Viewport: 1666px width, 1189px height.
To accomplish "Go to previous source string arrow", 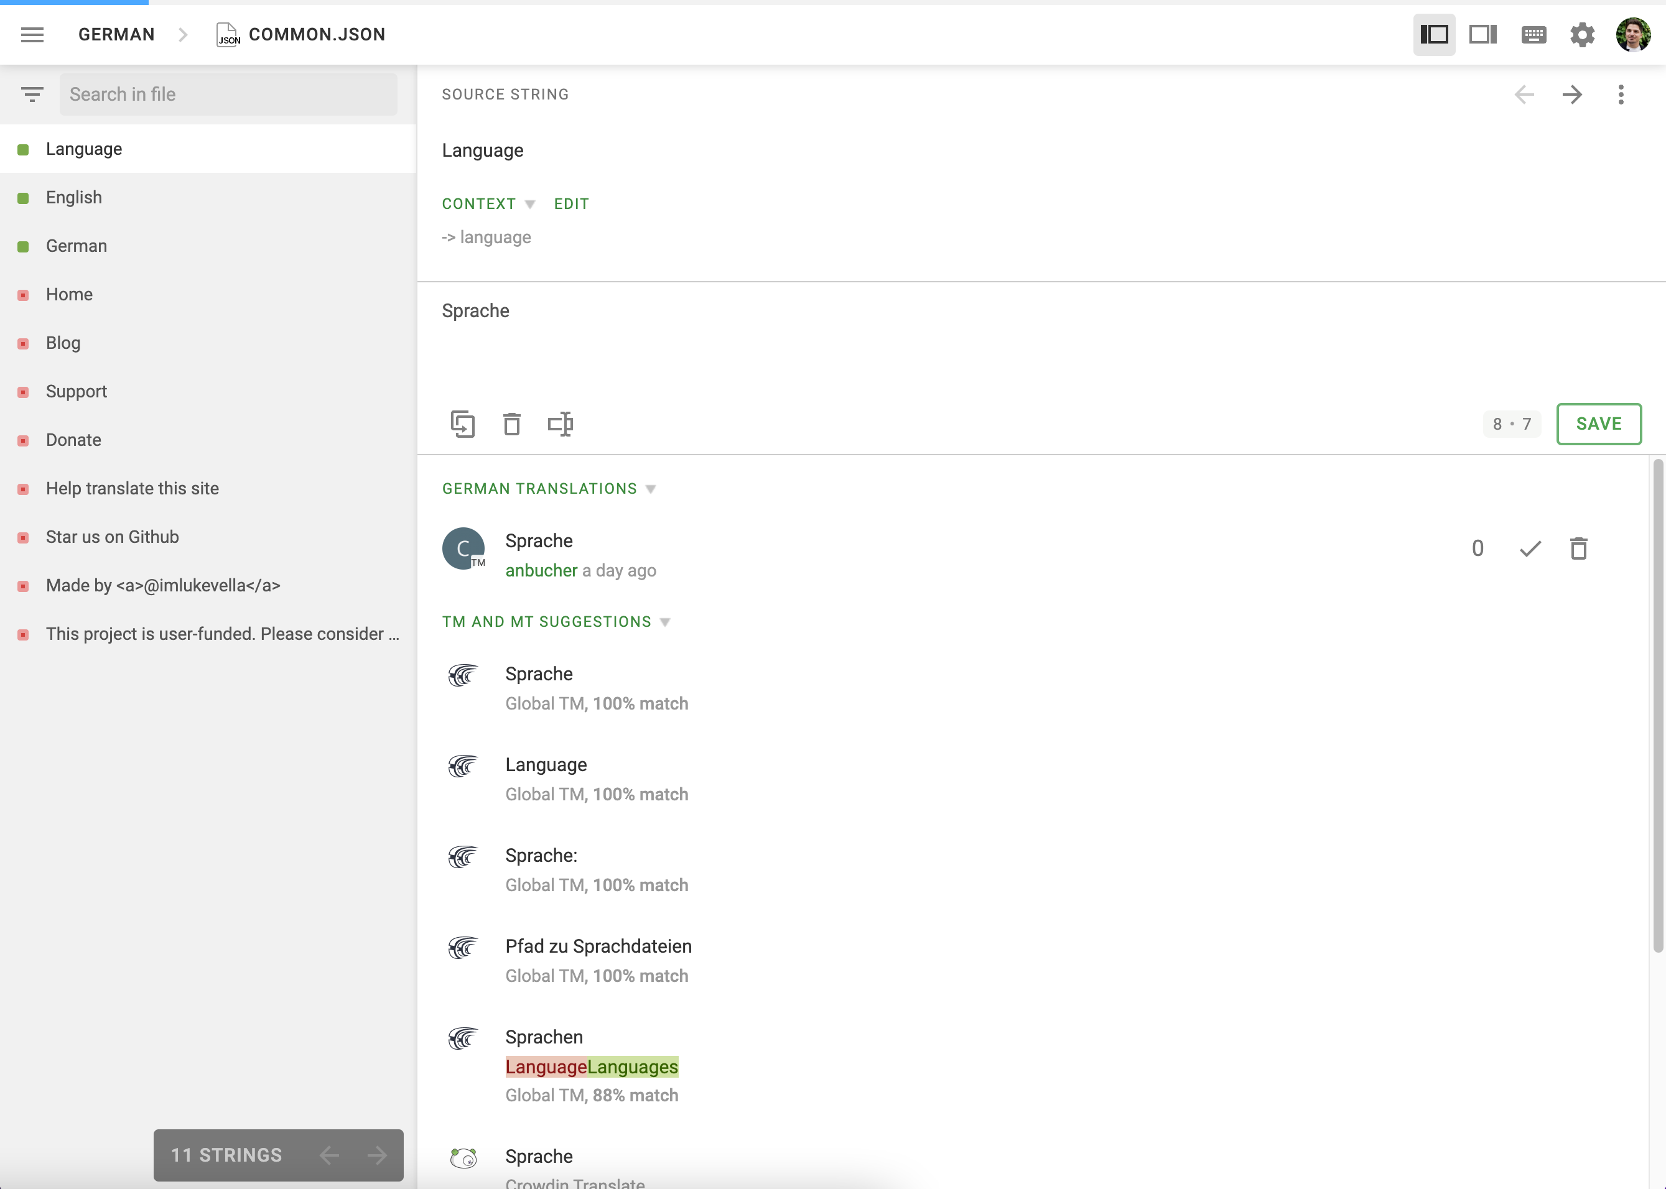I will tap(1524, 95).
